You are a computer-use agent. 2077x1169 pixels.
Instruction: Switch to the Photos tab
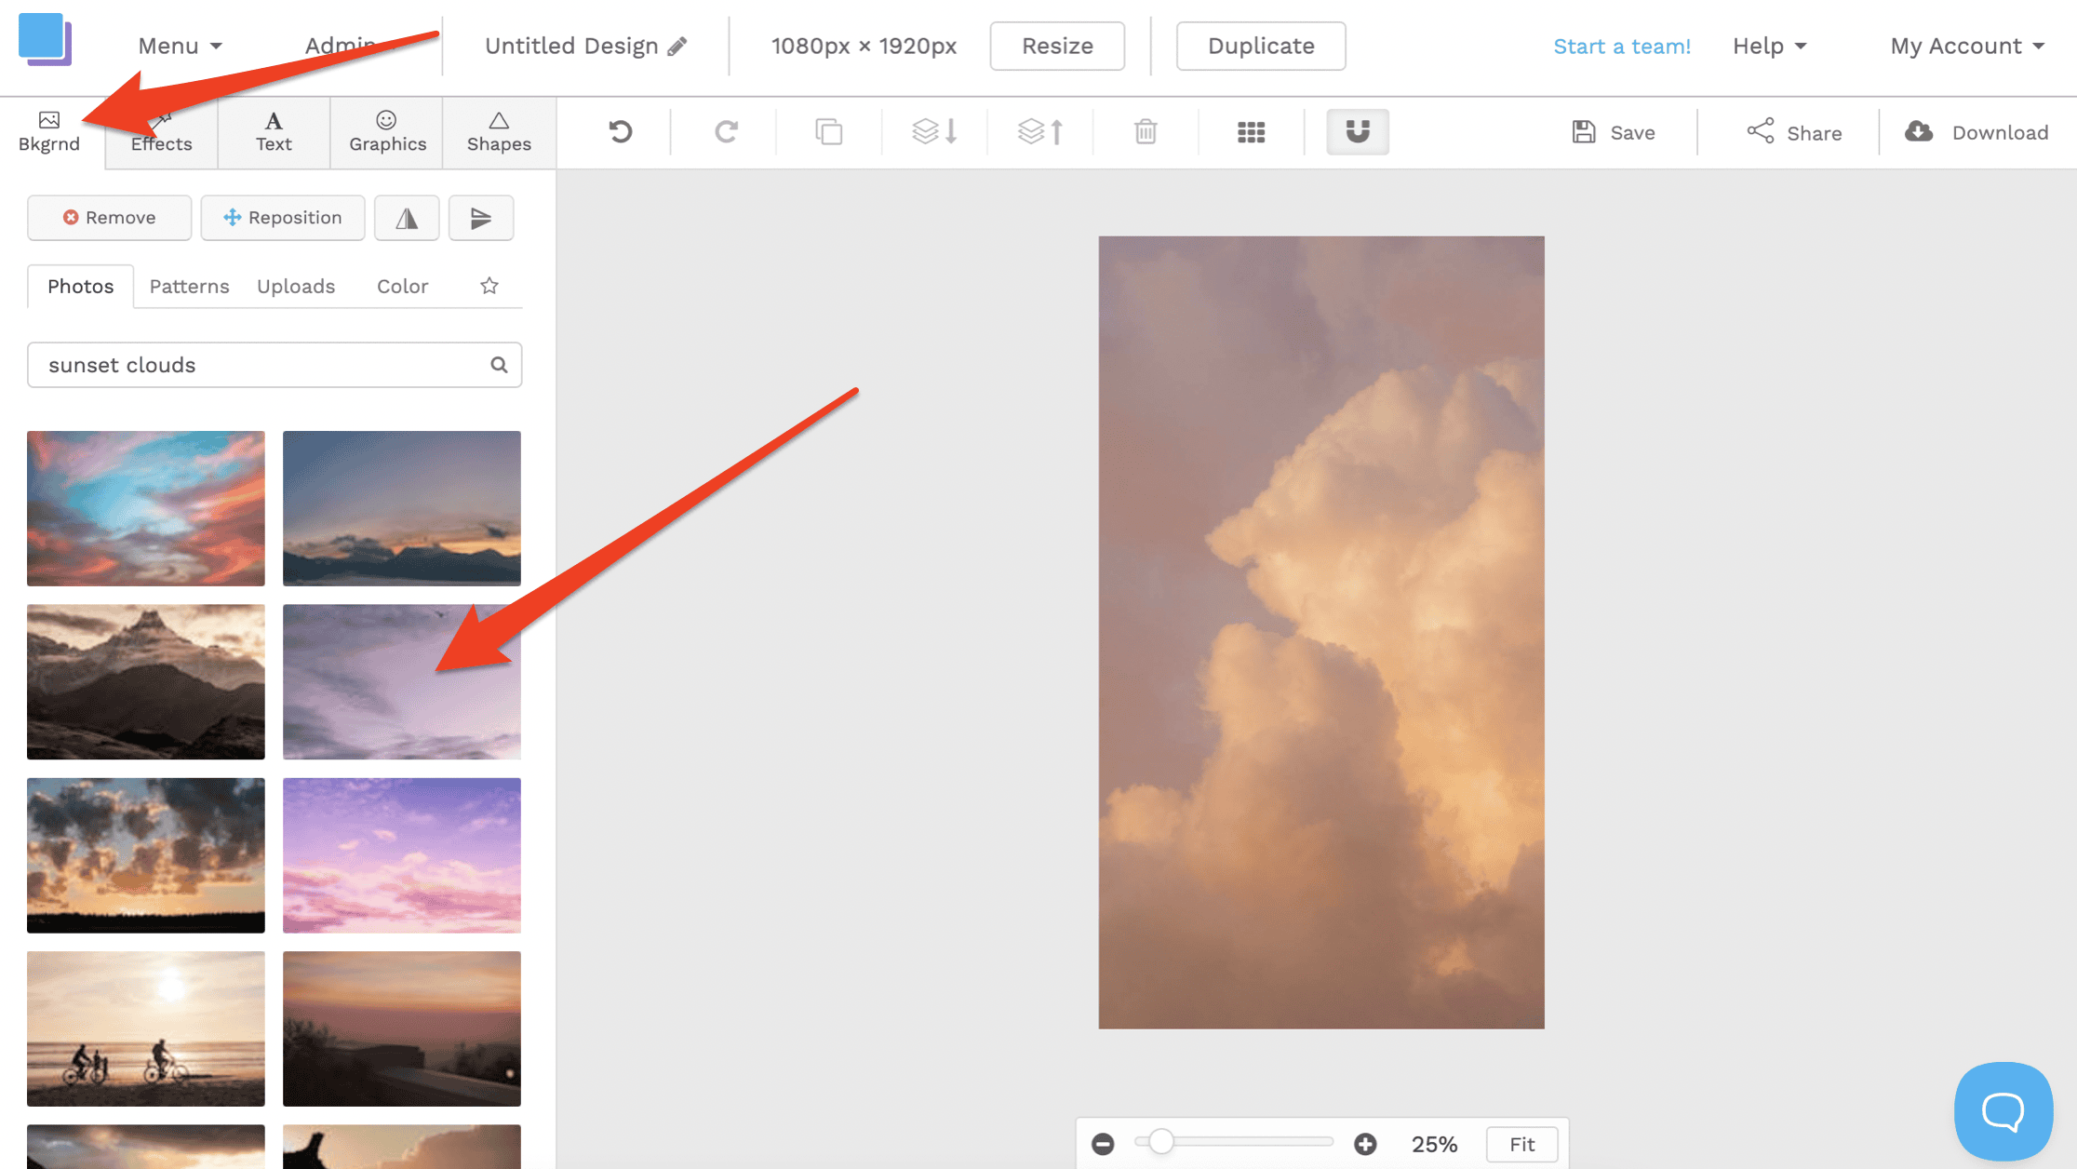click(80, 286)
